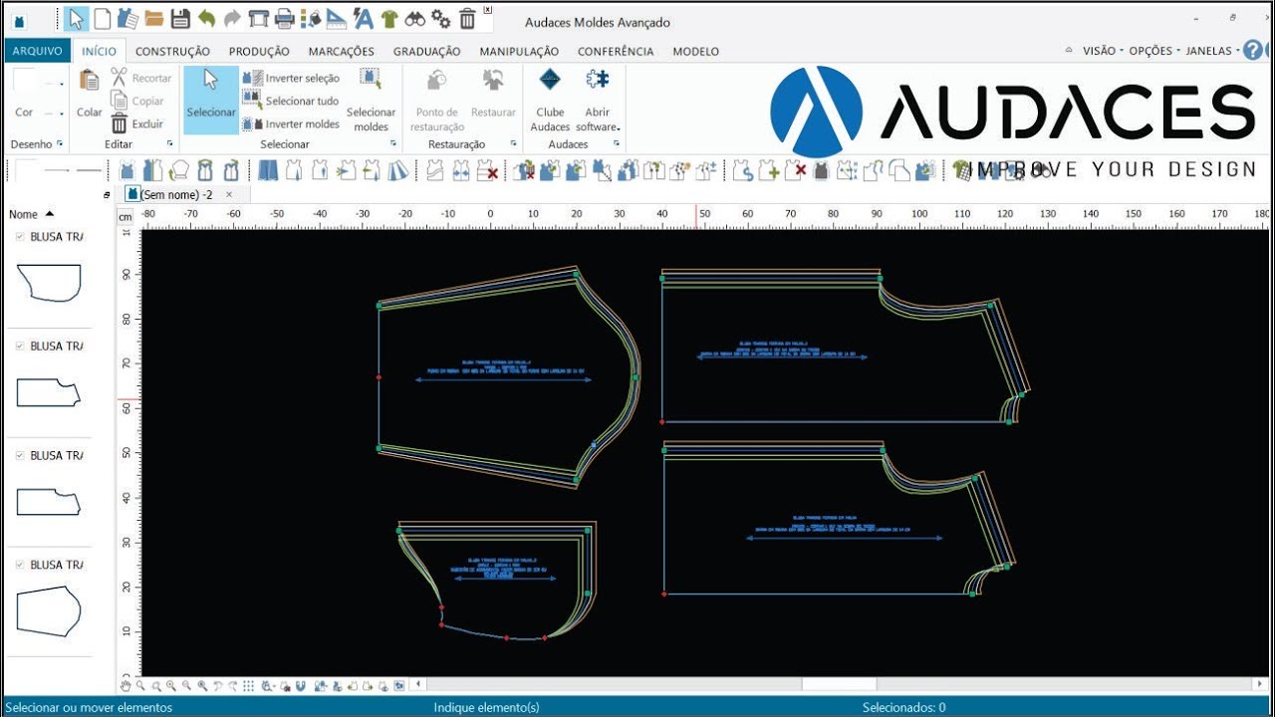The width and height of the screenshot is (1275, 717).
Task: Click the first blue blouse toolbar icon
Action: click(128, 170)
